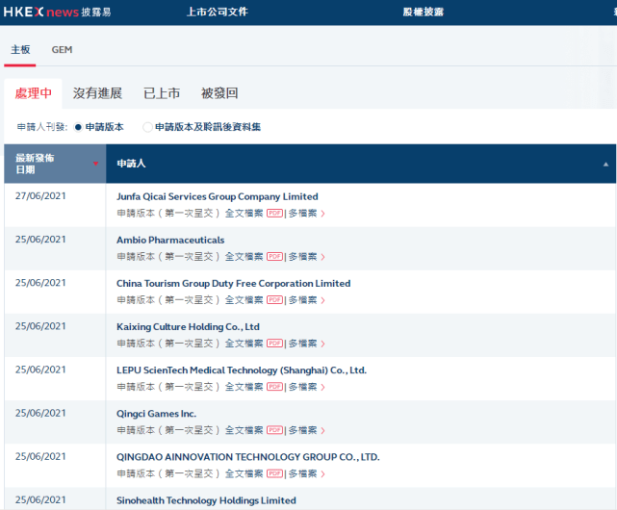Expand 多檔案 for Ambio Pharmaceuticals

(x=306, y=257)
